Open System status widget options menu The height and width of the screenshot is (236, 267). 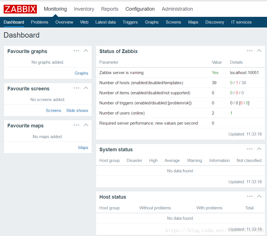pos(250,149)
